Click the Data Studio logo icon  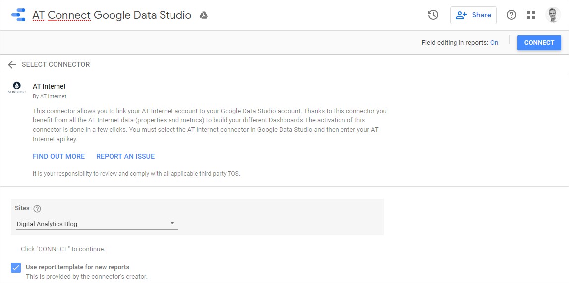[18, 15]
